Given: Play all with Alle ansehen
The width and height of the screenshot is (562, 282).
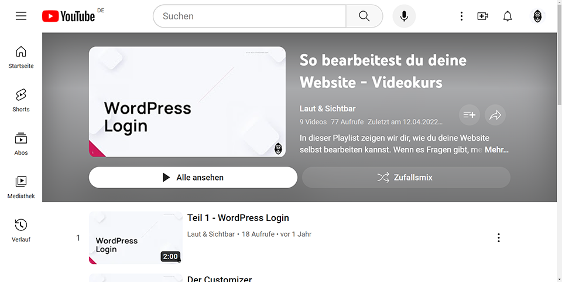Looking at the screenshot, I should click(193, 177).
